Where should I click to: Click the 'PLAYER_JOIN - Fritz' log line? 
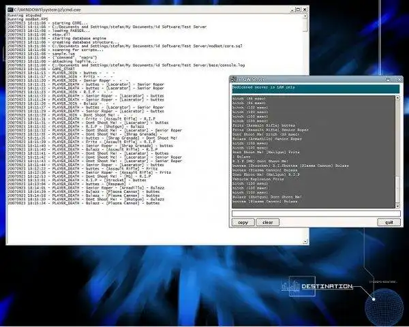coord(61,77)
